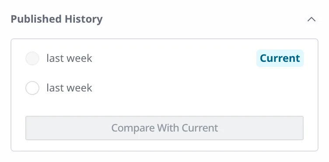Screen dimensions: 329x162
Task: Click the Current badge label
Action: pyautogui.click(x=280, y=58)
